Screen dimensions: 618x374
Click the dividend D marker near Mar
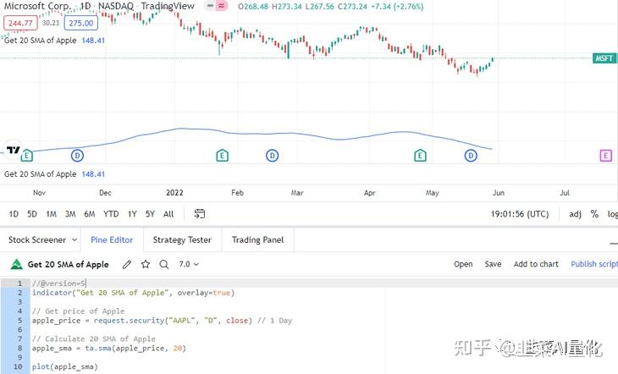tap(272, 156)
